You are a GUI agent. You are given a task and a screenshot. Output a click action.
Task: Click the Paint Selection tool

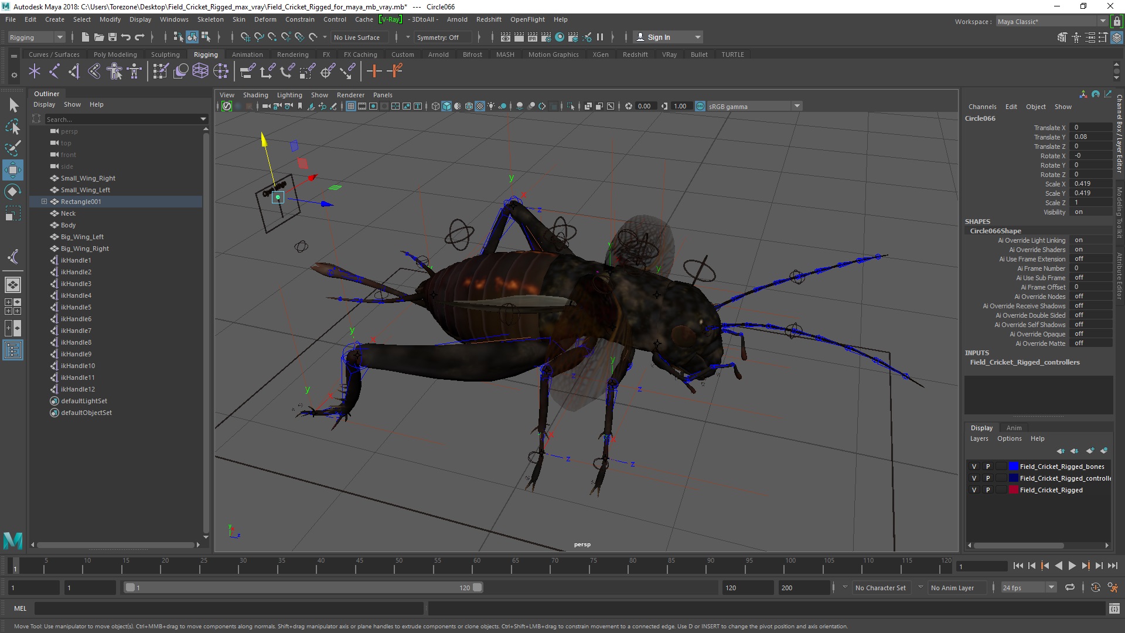pyautogui.click(x=13, y=148)
